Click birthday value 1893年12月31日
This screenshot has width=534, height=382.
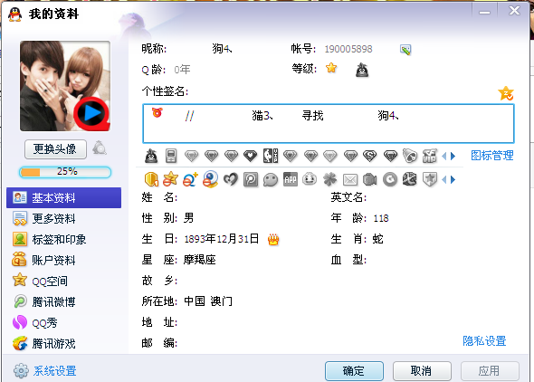[222, 239]
